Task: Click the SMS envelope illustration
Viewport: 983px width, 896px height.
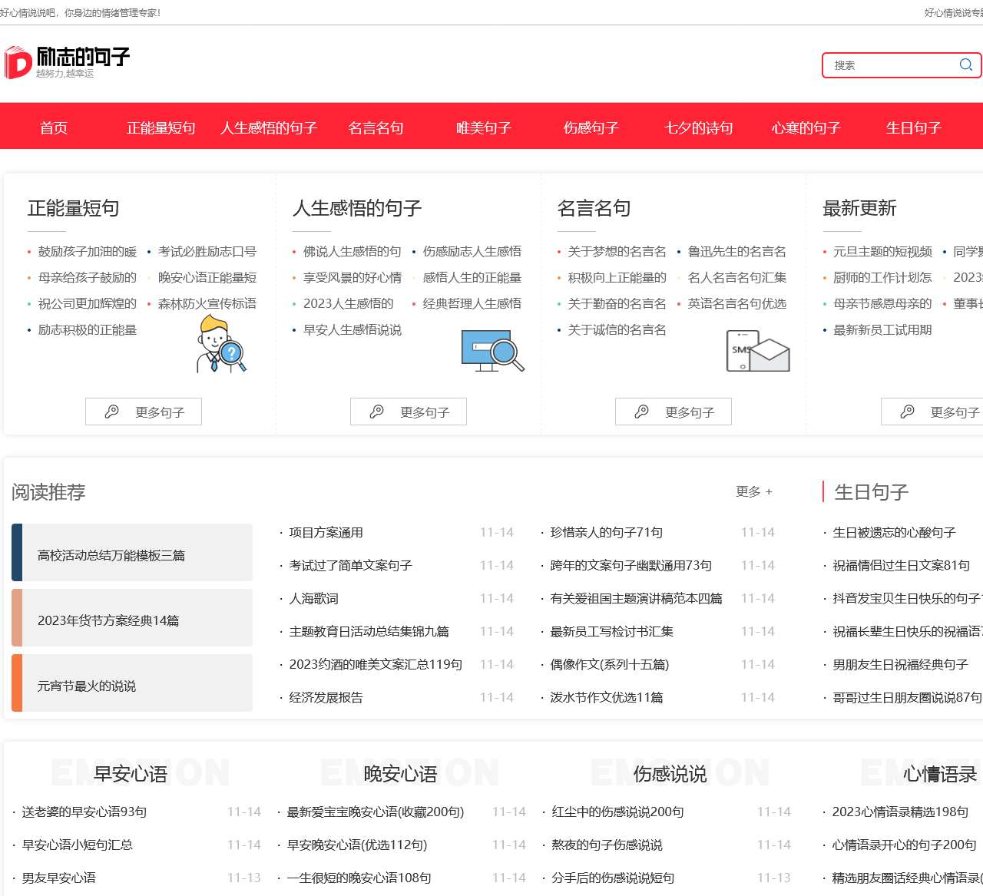Action: [757, 351]
